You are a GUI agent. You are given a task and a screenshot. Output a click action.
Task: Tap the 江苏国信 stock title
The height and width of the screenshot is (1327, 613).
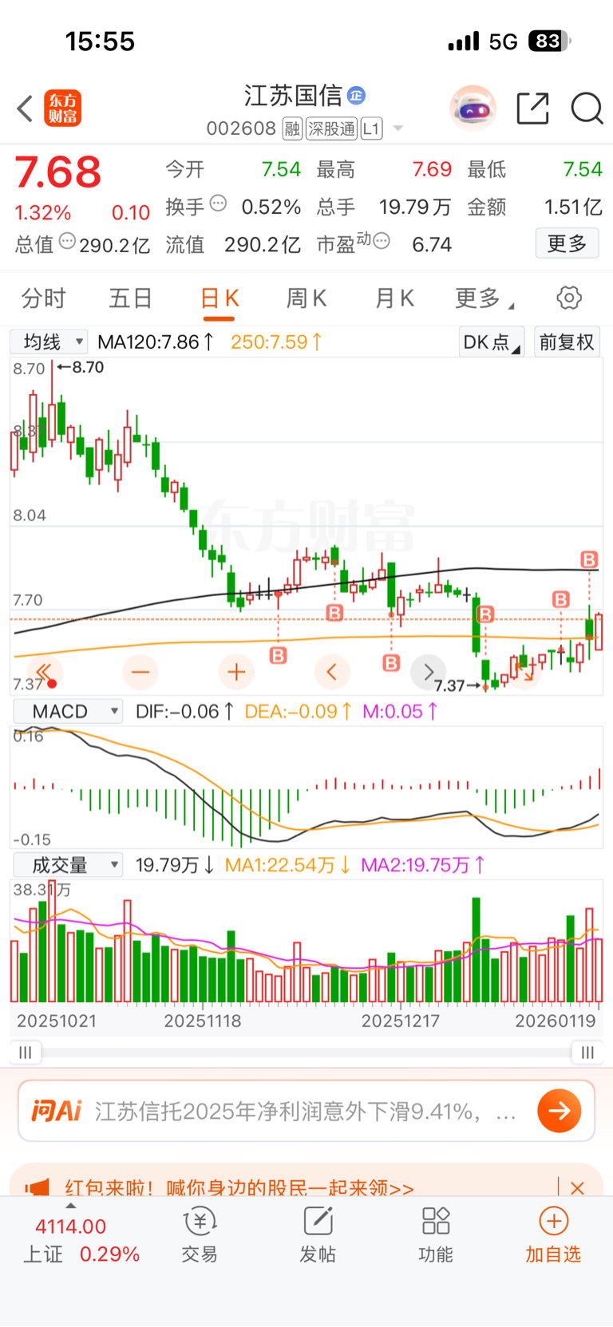[293, 96]
